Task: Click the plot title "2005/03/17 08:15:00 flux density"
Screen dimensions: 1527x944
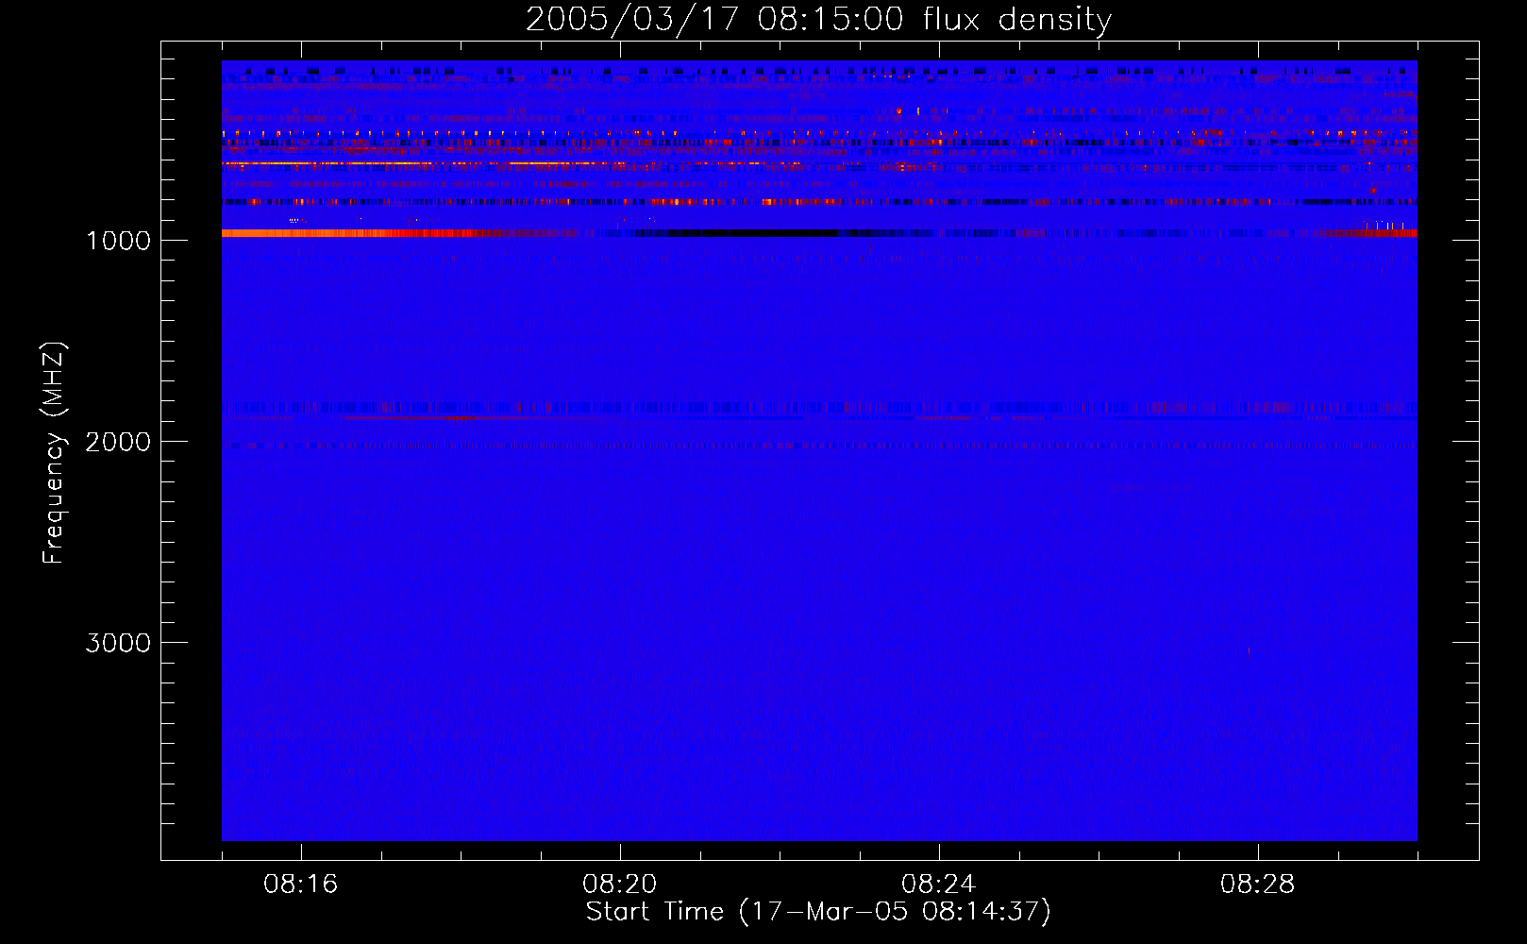Action: pos(818,19)
